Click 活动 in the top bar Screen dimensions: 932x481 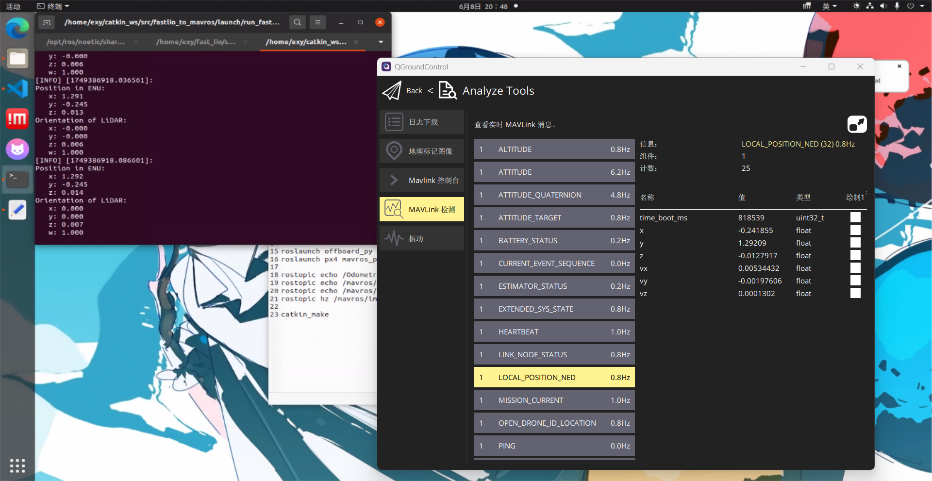pos(13,6)
